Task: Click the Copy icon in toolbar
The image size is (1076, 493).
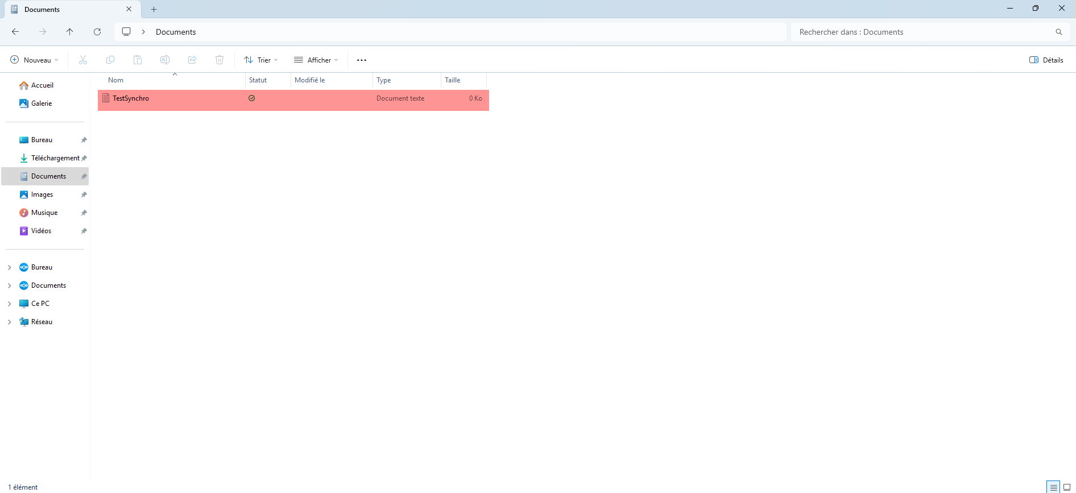Action: (x=110, y=60)
